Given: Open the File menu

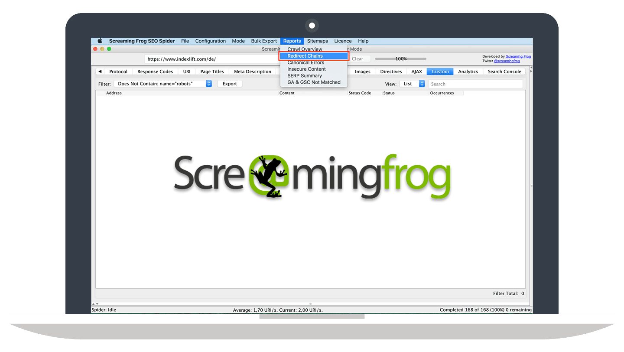Looking at the screenshot, I should (x=185, y=41).
